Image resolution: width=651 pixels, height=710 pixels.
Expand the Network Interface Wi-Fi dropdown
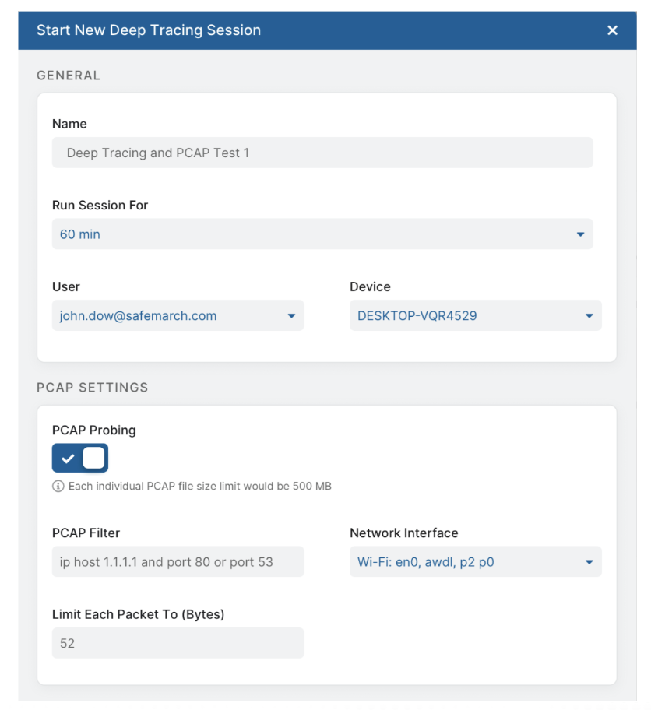click(475, 562)
